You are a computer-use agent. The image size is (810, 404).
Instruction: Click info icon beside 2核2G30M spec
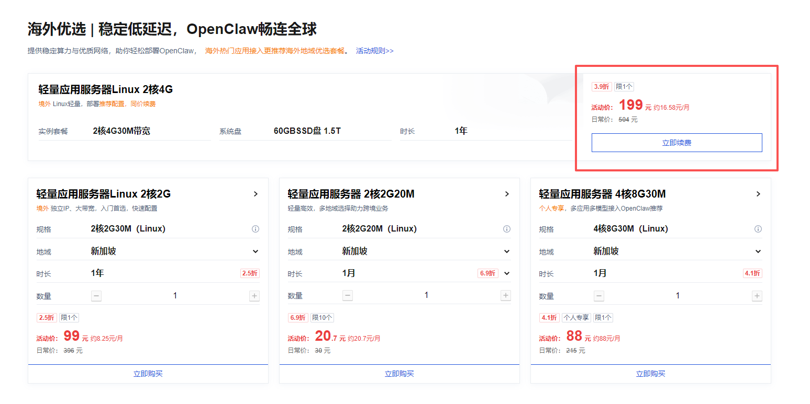pyautogui.click(x=256, y=229)
